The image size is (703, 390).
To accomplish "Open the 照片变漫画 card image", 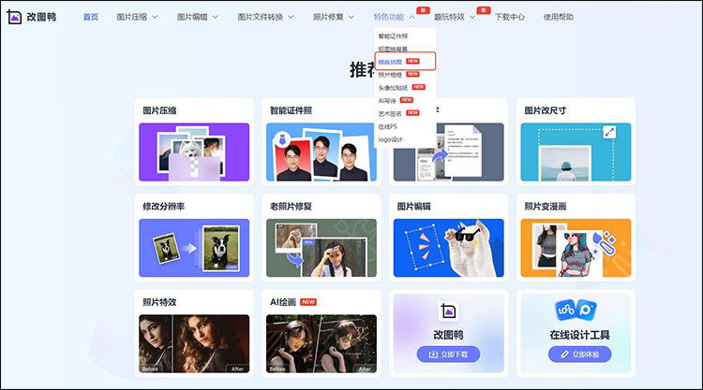I will 572,248.
